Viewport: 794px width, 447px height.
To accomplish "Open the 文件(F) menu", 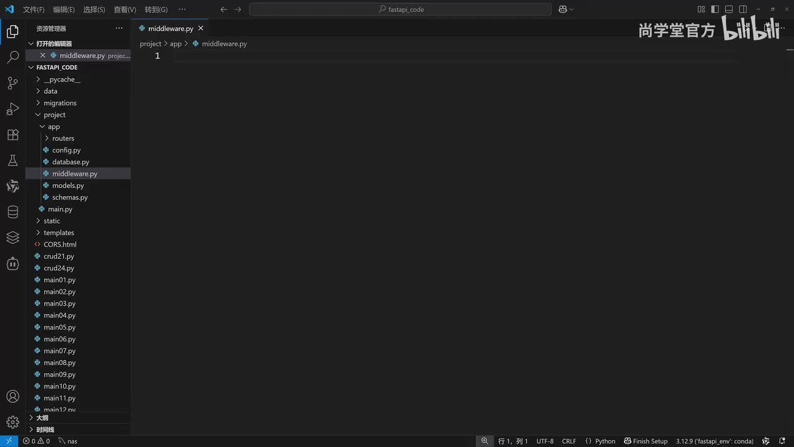I will (x=33, y=9).
